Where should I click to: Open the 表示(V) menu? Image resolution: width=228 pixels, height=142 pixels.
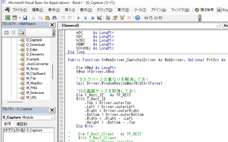54,10
